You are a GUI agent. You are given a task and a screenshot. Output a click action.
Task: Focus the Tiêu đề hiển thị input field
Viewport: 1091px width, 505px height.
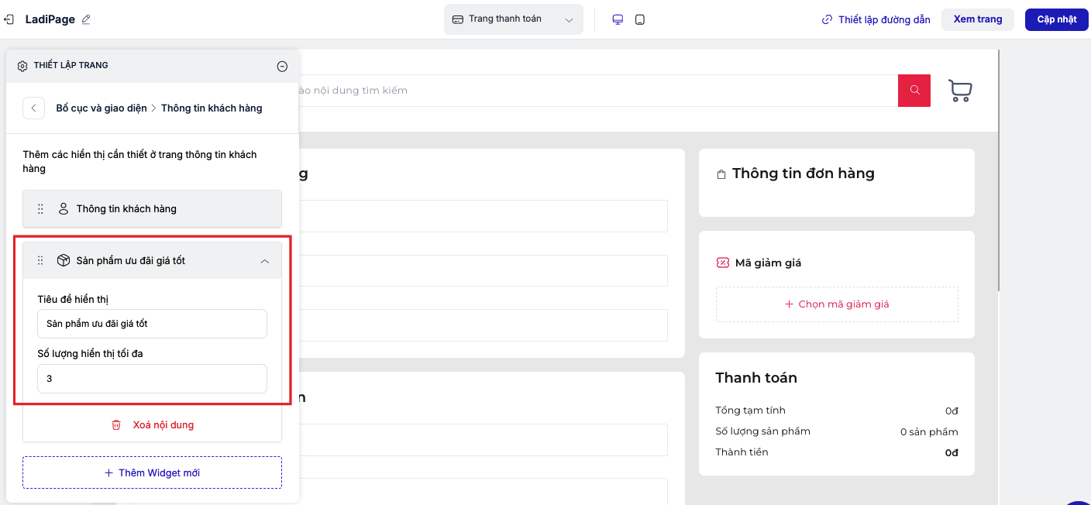coord(152,324)
